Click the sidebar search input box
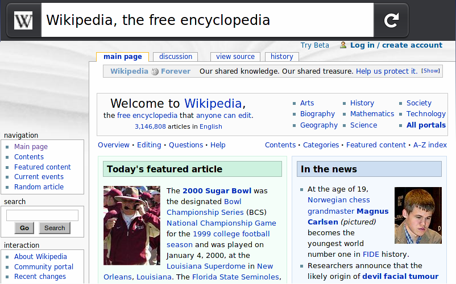 tap(42, 215)
